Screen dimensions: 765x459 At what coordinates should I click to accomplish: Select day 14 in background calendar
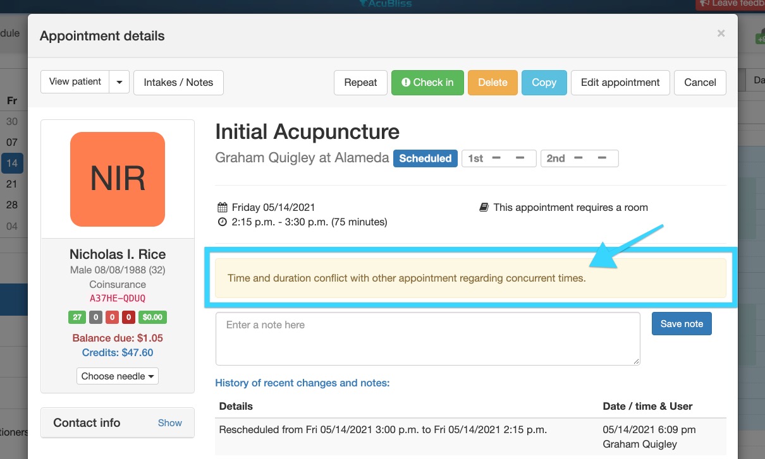point(12,163)
